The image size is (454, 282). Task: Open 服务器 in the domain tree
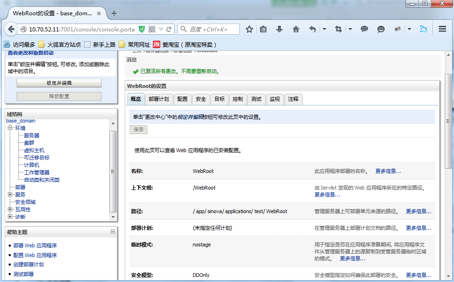[x=31, y=135]
